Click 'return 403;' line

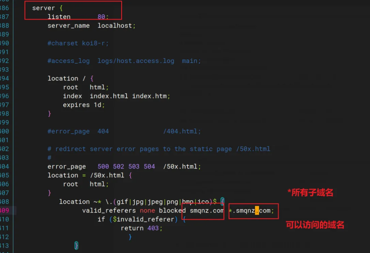142,228
